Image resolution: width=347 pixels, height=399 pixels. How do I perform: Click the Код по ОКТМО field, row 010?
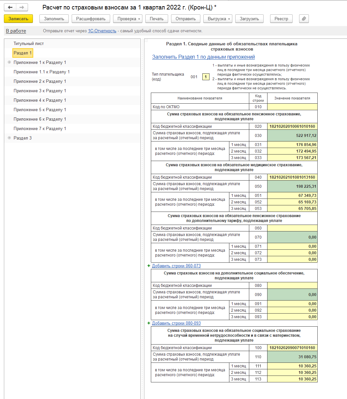[292, 107]
